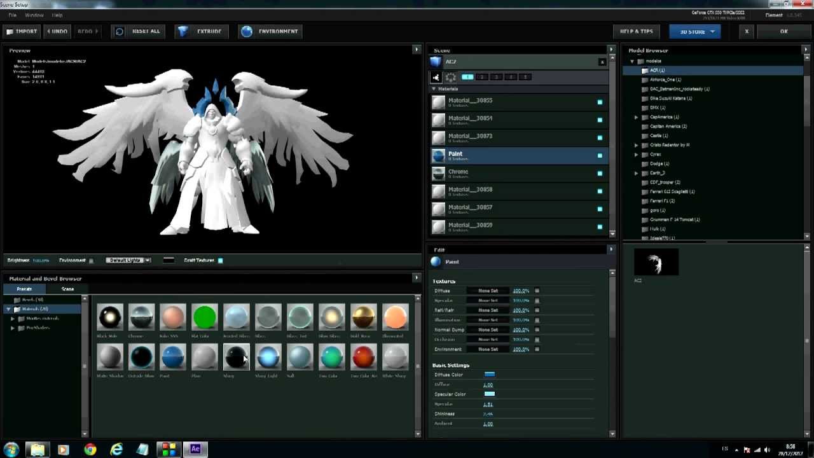Select group 2 in the Scene panel
This screenshot has height=458, width=814.
pyautogui.click(x=482, y=77)
